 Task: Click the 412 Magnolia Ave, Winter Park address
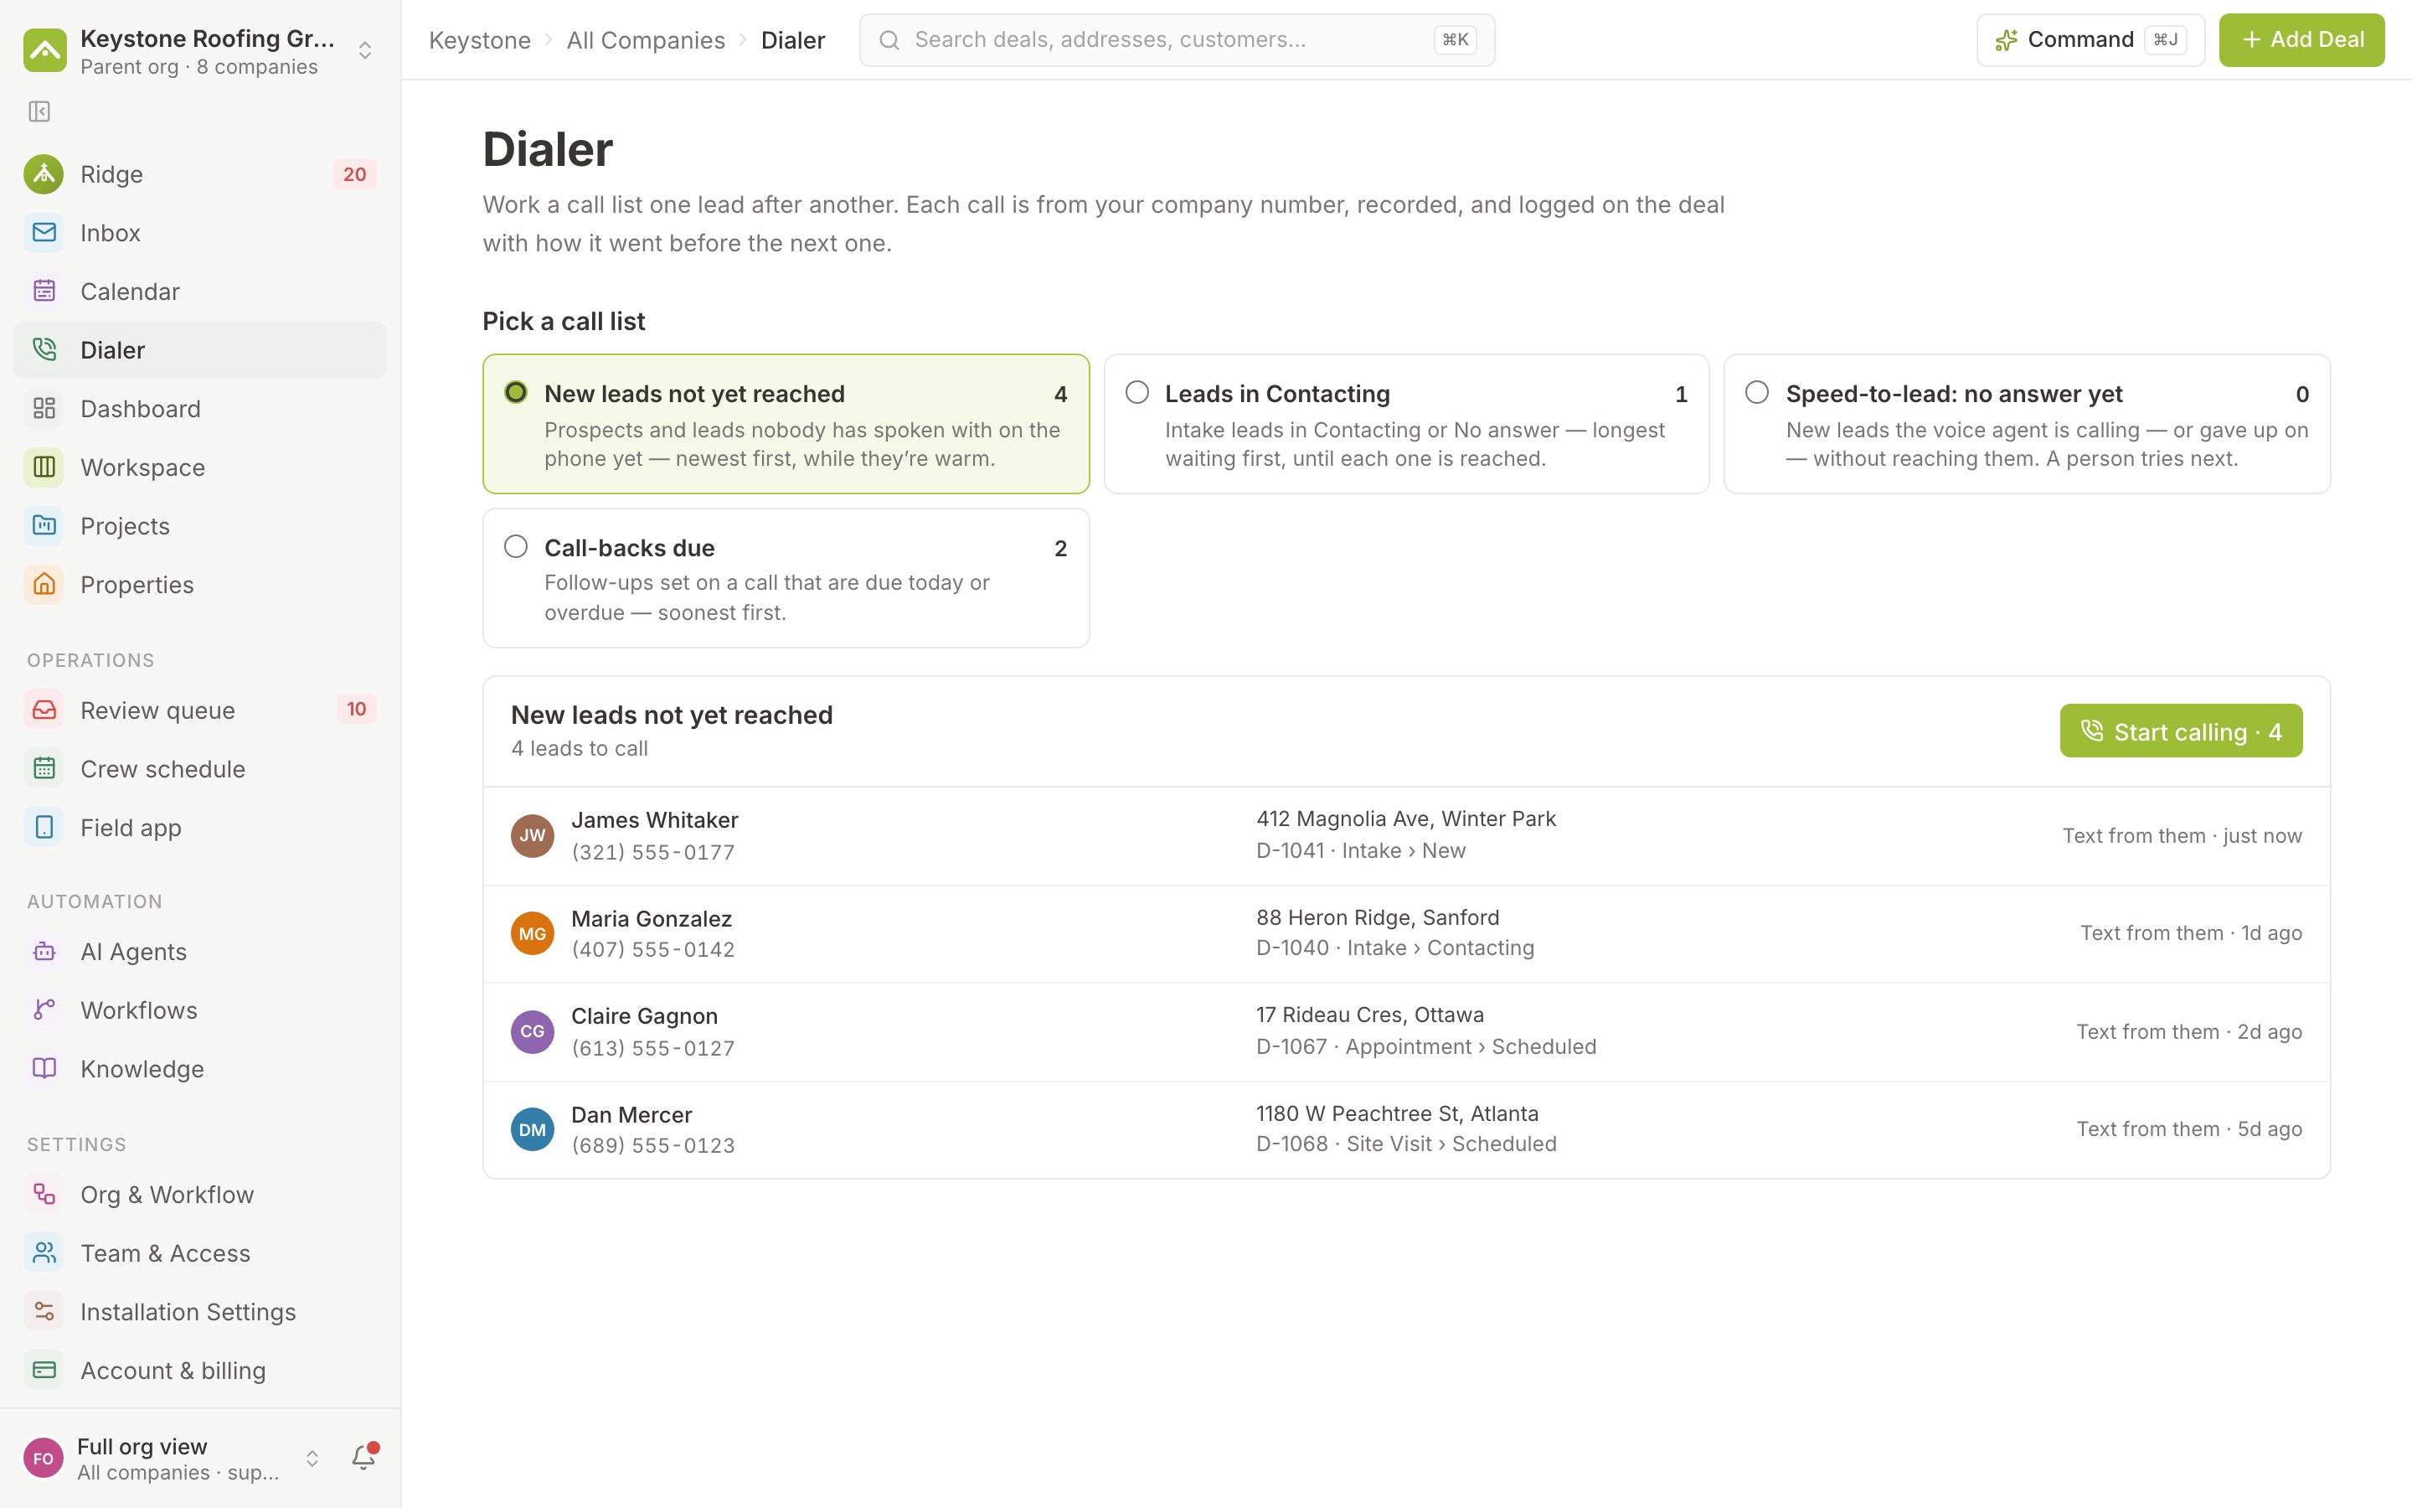pyautogui.click(x=1405, y=819)
